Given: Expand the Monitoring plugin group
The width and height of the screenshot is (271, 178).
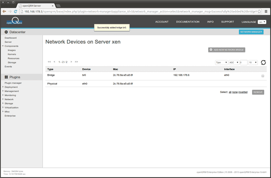Looking at the screenshot, I should tap(3, 95).
